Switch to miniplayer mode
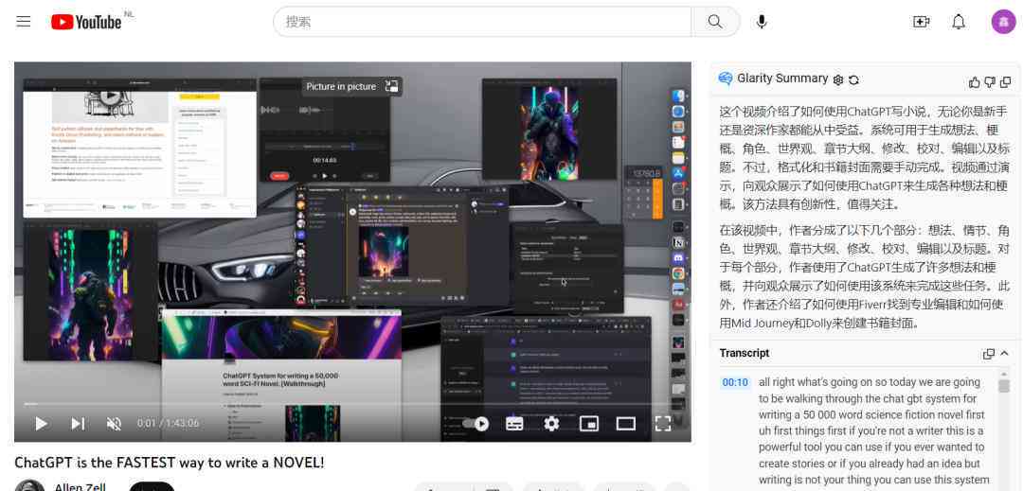Screen dimensions: 1023x491 pos(588,424)
